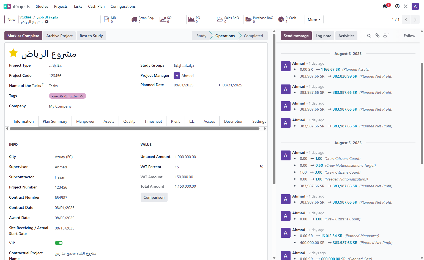Remove the استشارات هندسة tag
The height and width of the screenshot is (260, 424).
pos(81,96)
